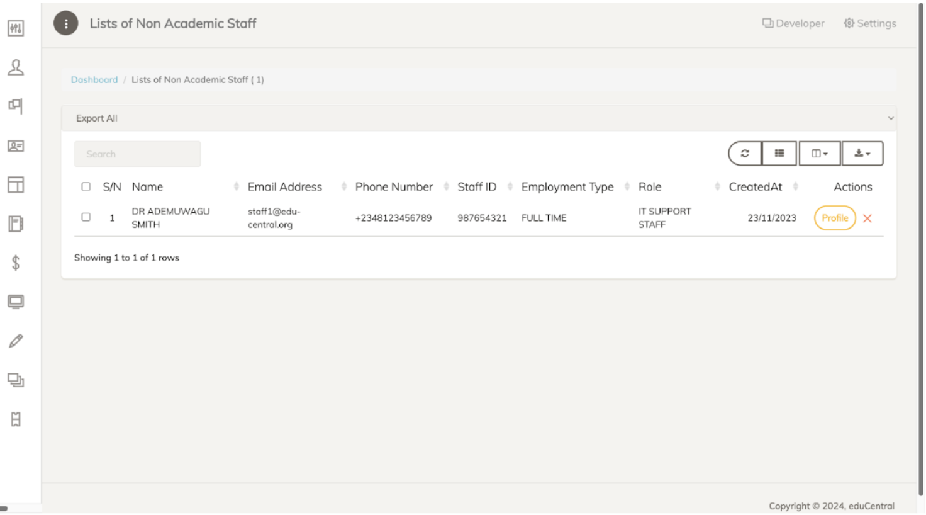
Task: Click the dollar sign finance icon
Action: [x=16, y=263]
